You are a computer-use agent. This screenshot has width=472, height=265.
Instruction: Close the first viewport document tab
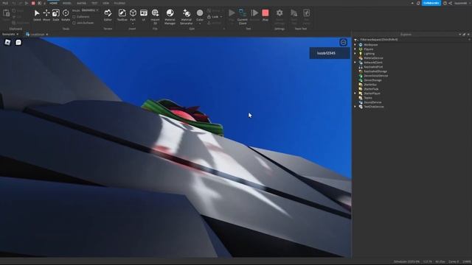[x=17, y=35]
